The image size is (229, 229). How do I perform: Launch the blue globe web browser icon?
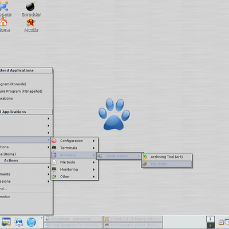click(x=31, y=222)
